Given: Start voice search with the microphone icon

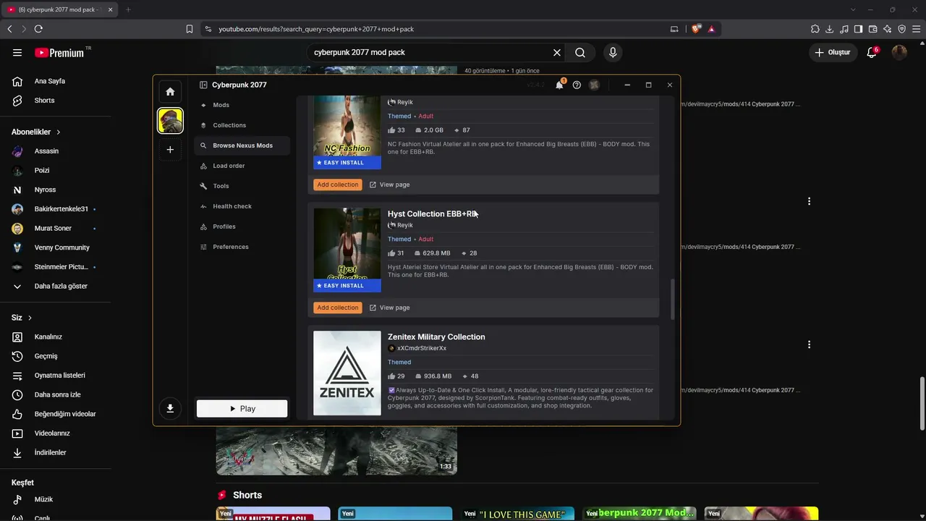Looking at the screenshot, I should (613, 52).
